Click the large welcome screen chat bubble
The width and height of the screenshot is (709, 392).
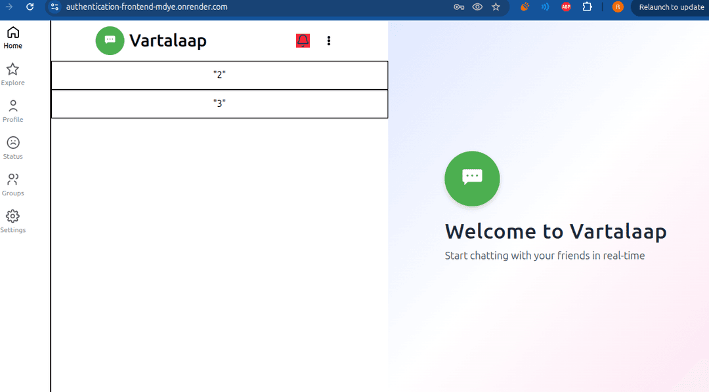(472, 178)
